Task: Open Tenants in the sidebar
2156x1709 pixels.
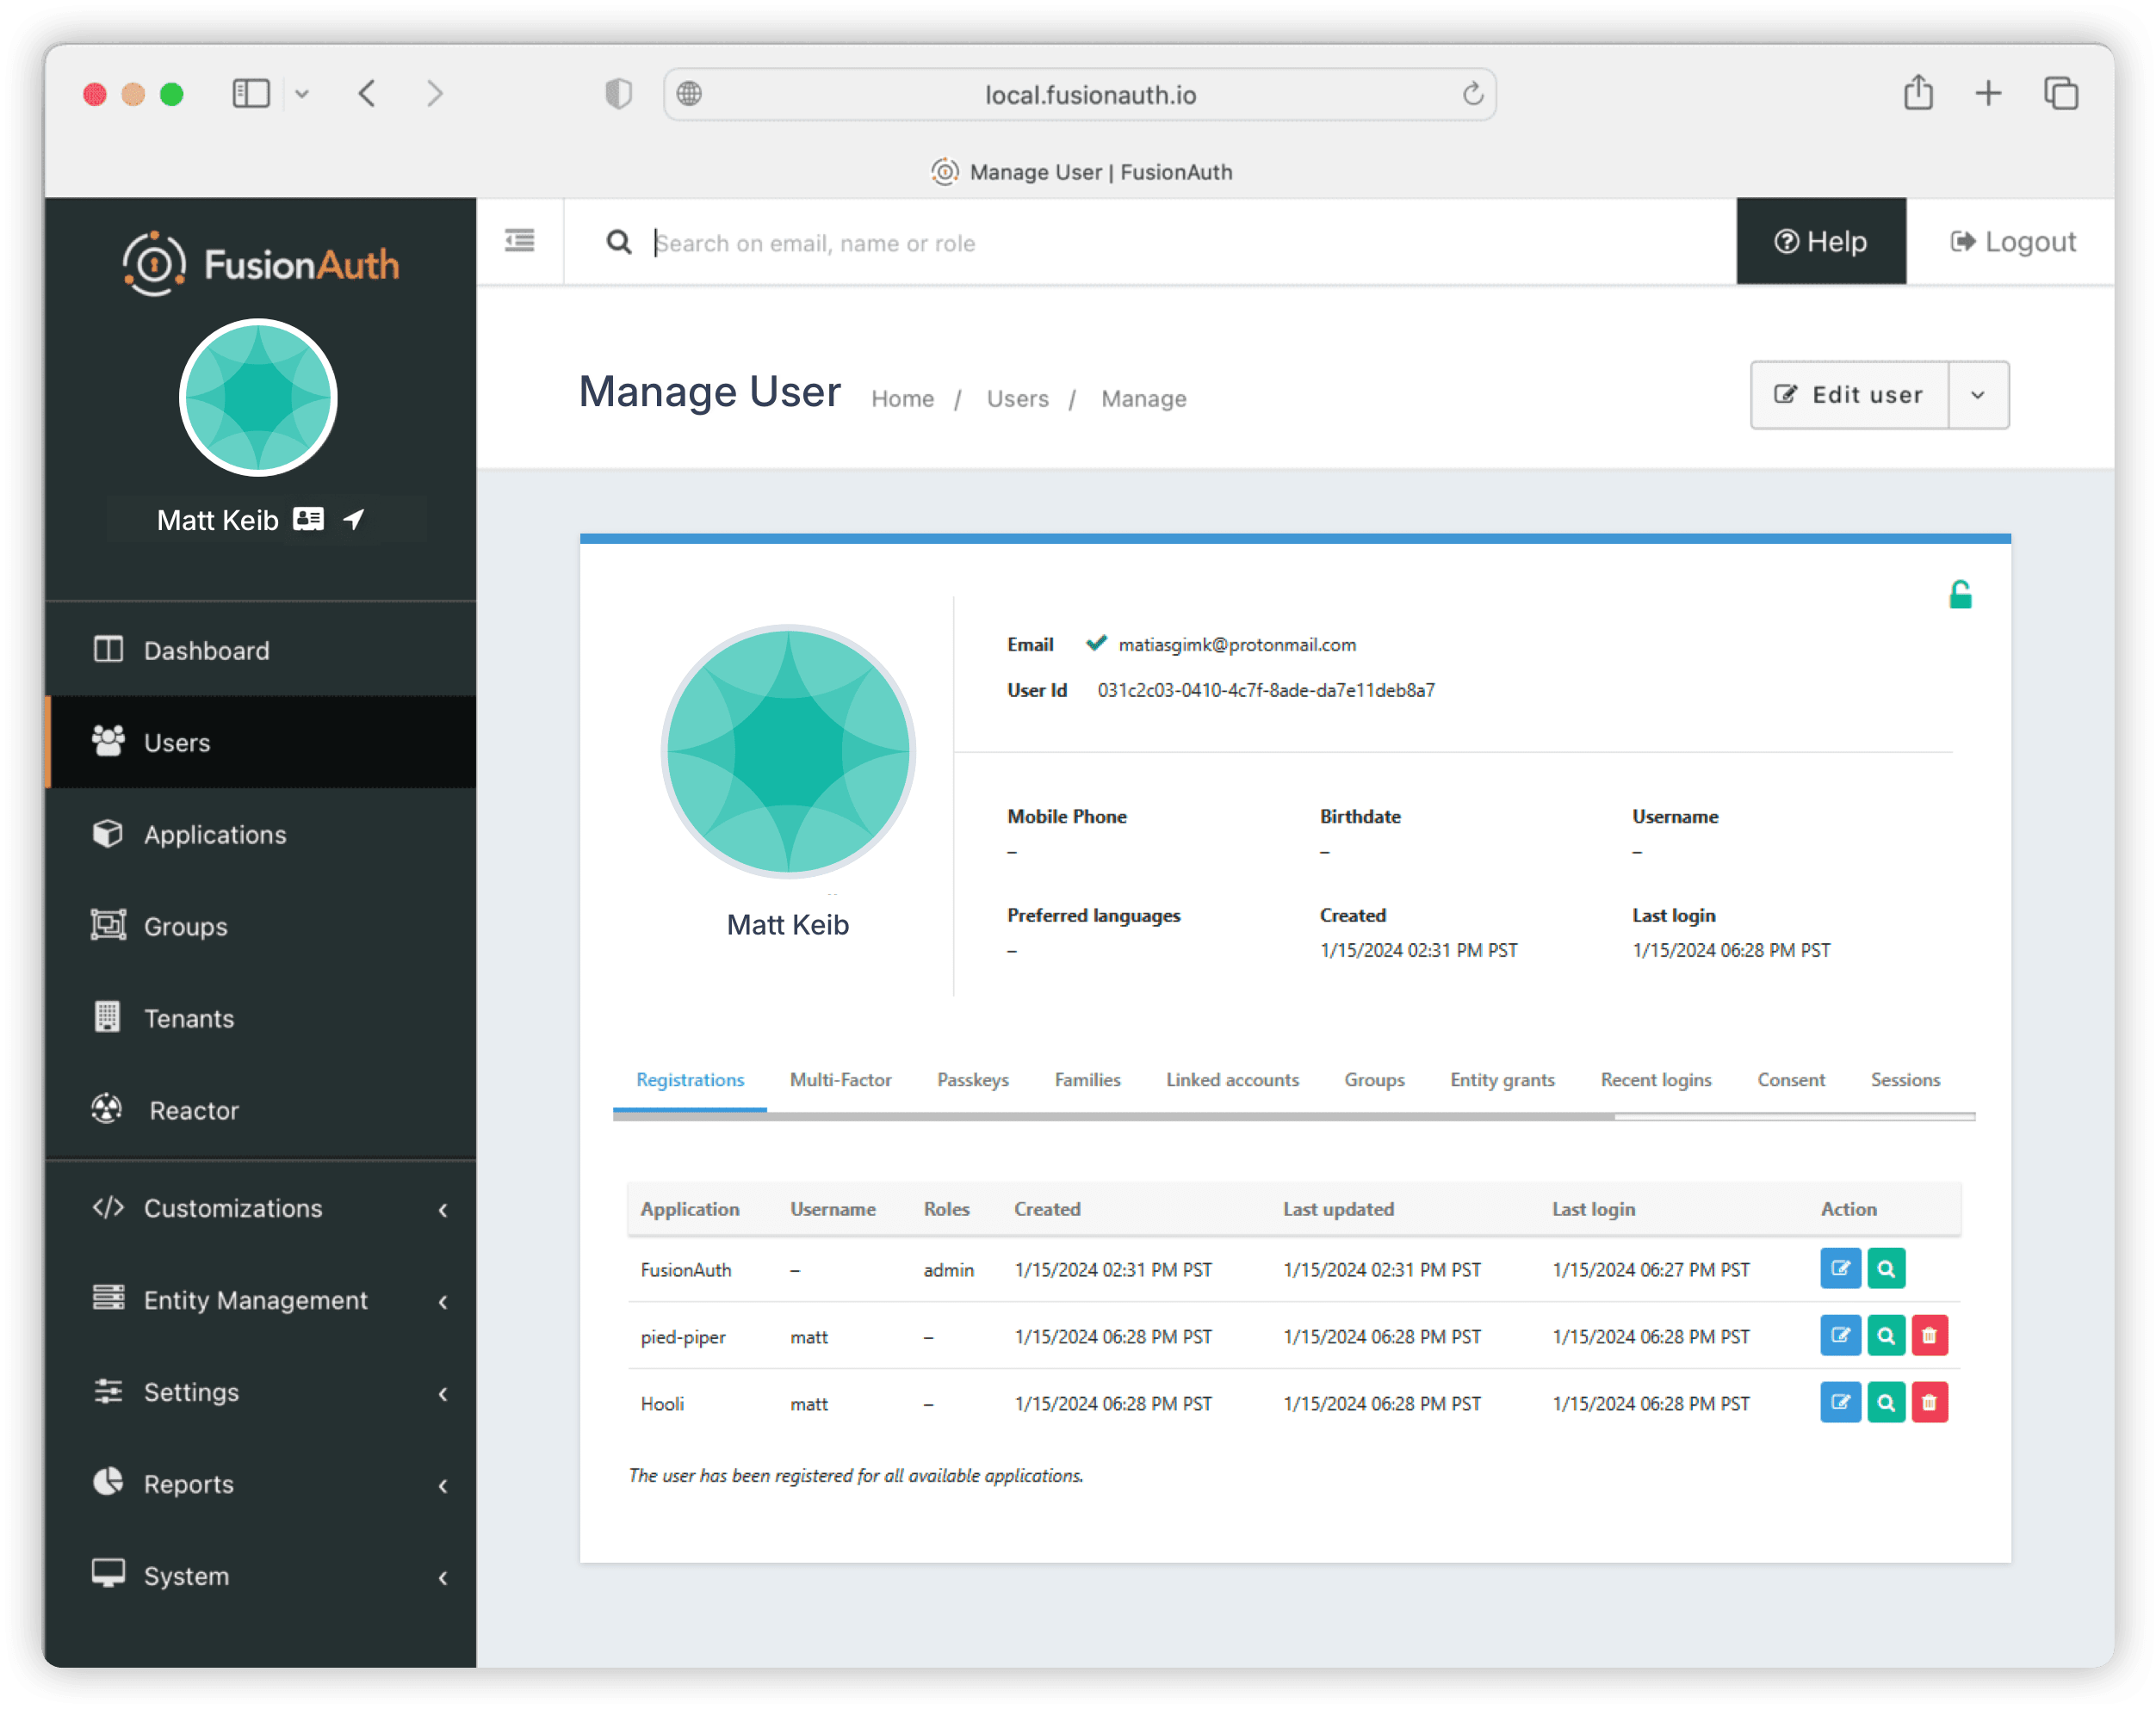Action: [260, 1018]
